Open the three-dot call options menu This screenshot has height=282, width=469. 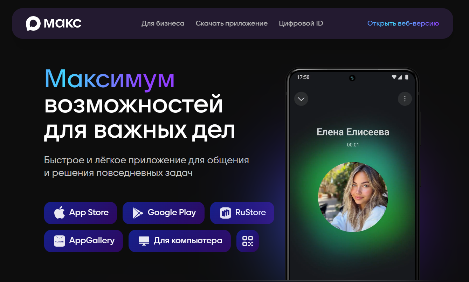[405, 99]
